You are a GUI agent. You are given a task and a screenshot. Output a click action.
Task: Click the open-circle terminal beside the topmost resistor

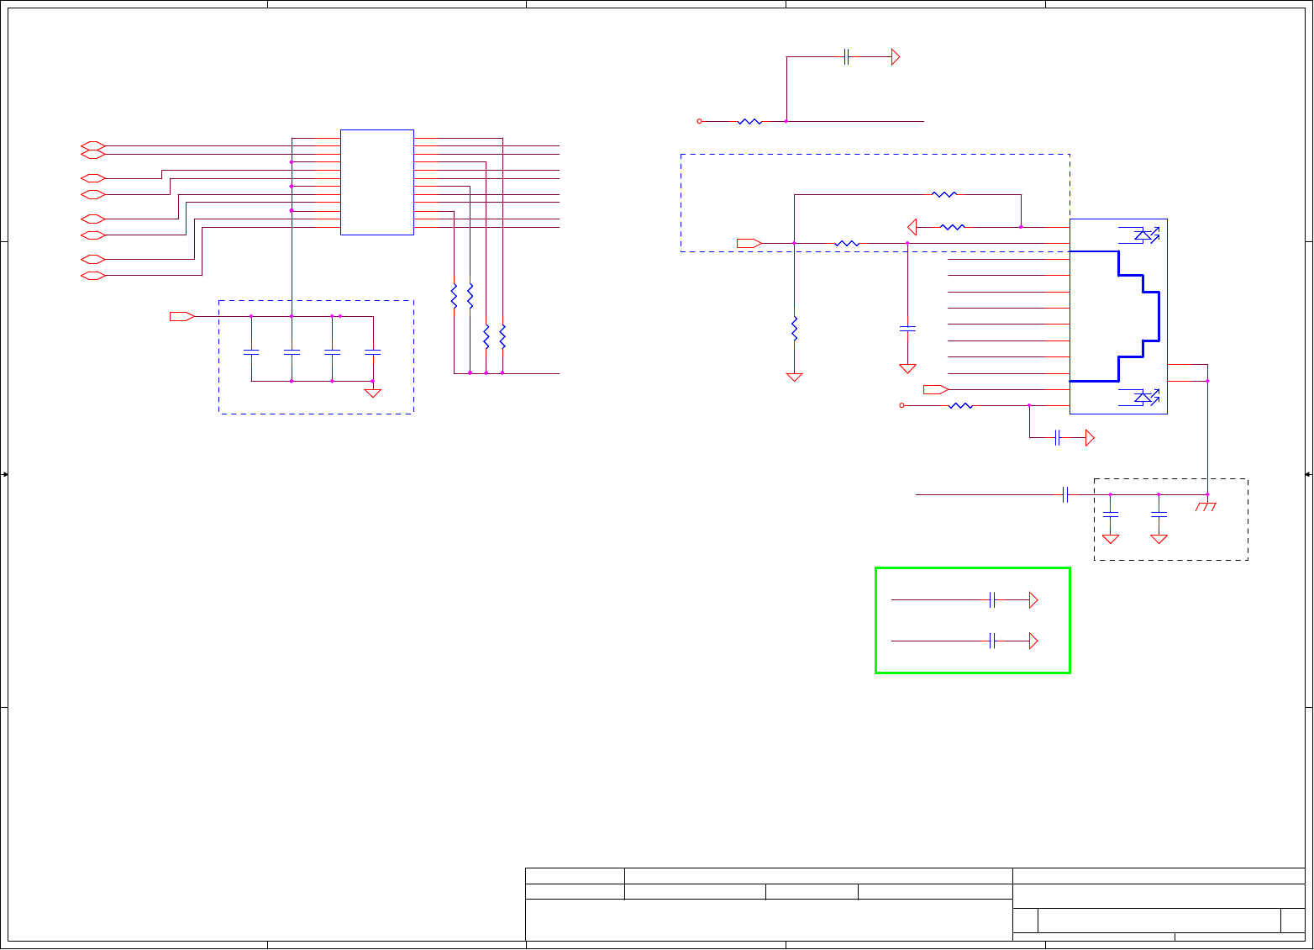(x=699, y=121)
